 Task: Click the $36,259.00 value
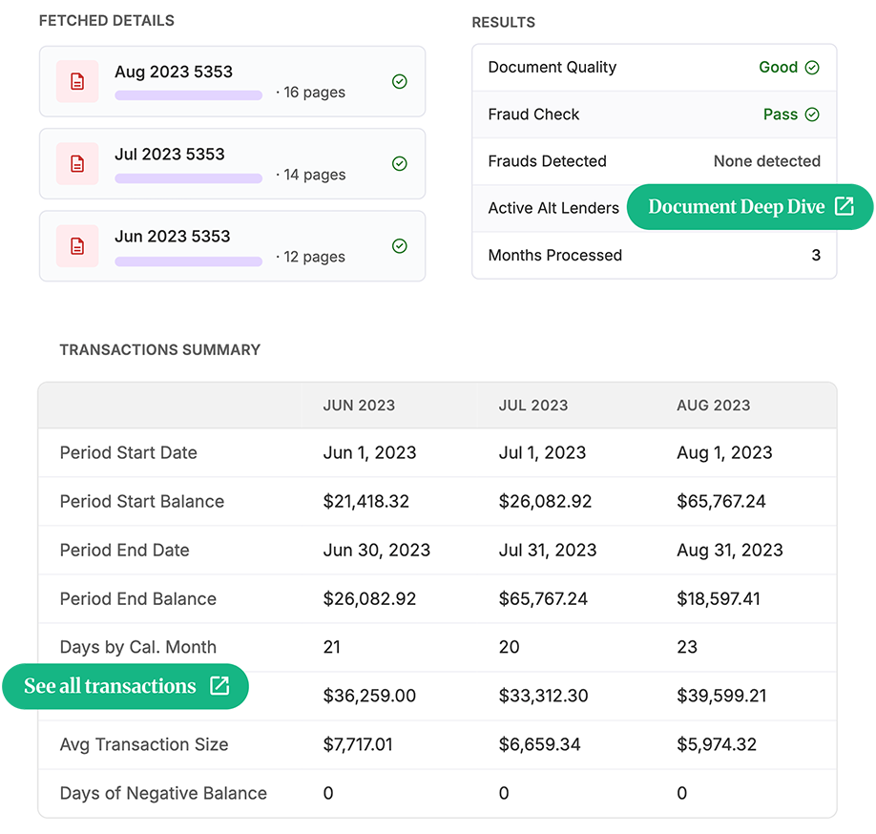pos(369,696)
